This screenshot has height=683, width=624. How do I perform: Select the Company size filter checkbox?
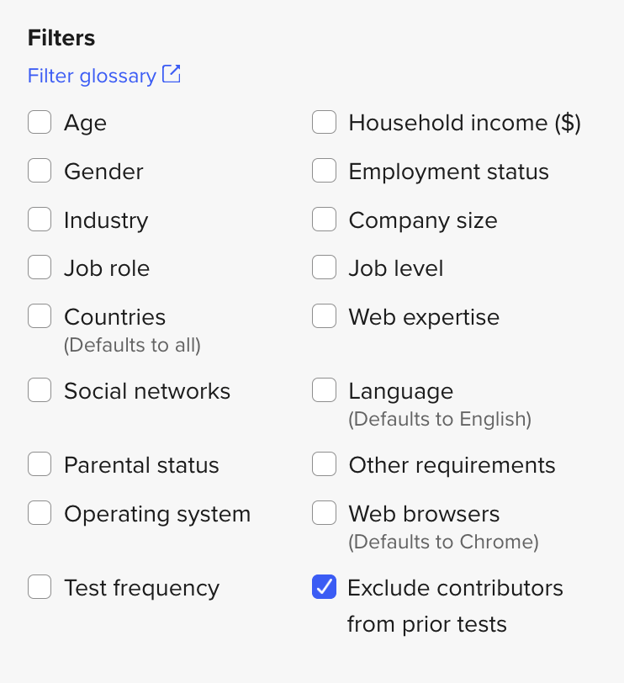(x=324, y=220)
